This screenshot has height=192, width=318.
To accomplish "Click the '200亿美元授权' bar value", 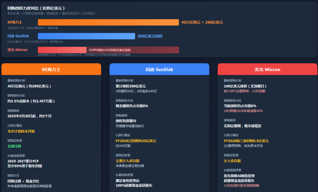I will click(150, 36).
